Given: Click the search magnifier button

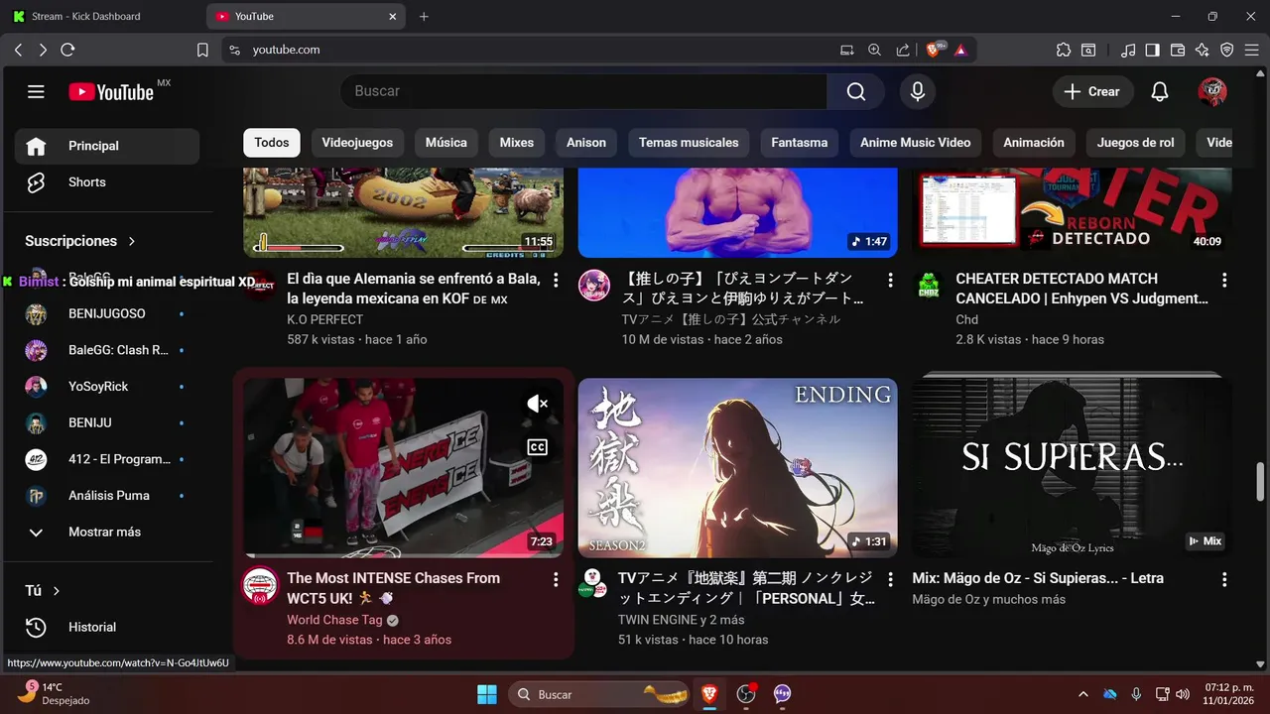Looking at the screenshot, I should 856,91.
